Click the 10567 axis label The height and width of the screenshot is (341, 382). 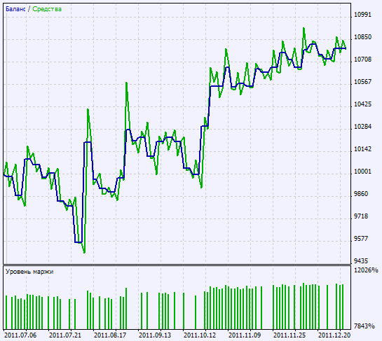tap(362, 82)
